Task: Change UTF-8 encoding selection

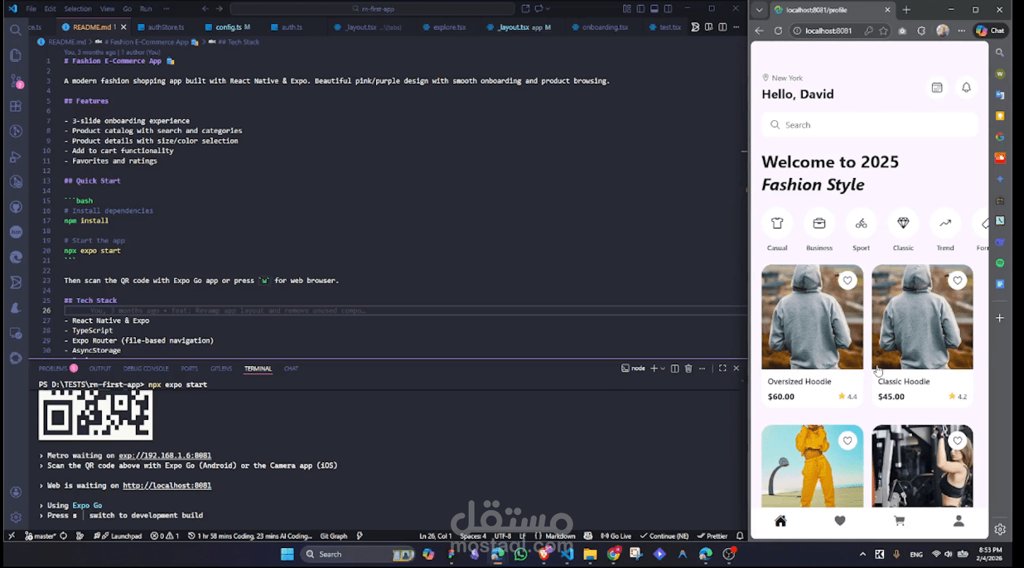Action: coord(502,537)
